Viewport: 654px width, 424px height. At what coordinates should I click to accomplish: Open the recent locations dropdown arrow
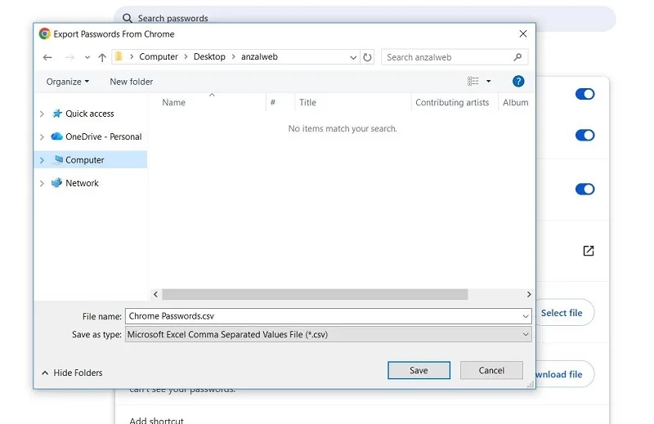click(x=87, y=57)
